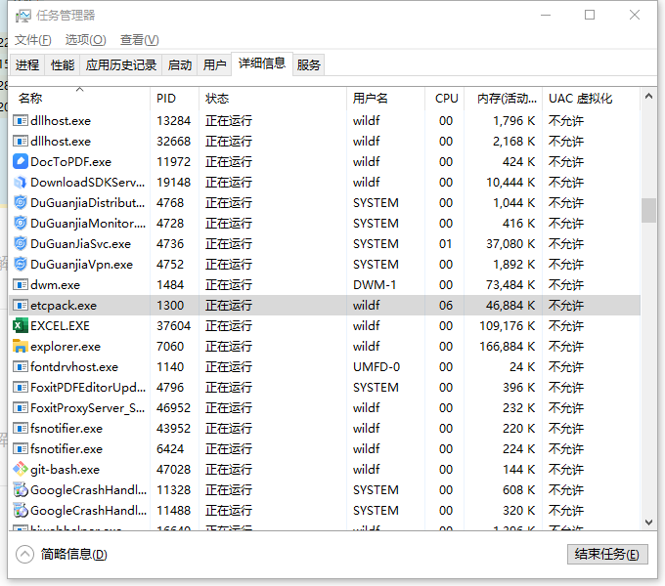Viewport: 665px width, 586px height.
Task: Select the explorer.exe process name
Action: click(x=66, y=347)
